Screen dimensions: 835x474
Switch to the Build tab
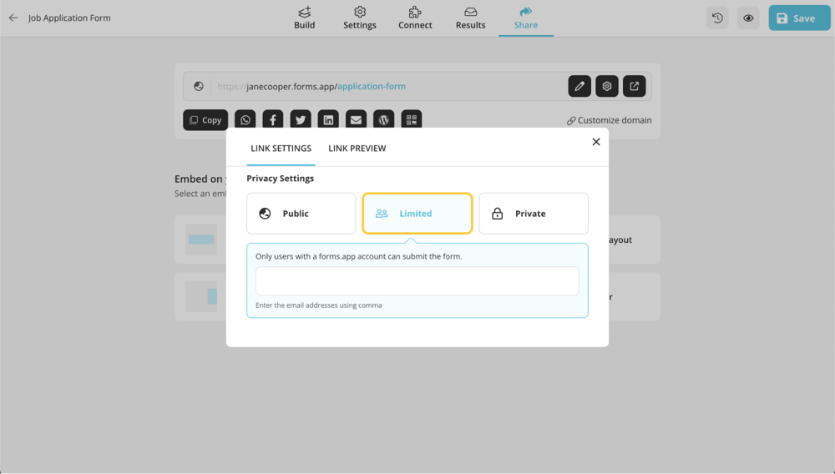(305, 18)
